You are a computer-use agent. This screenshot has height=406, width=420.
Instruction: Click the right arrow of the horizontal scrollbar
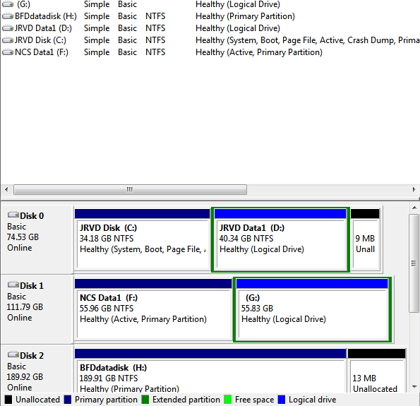click(414, 189)
